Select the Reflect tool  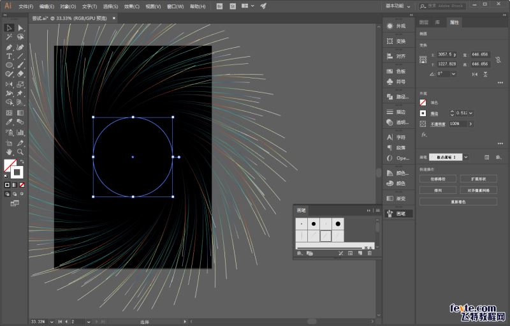[9, 84]
